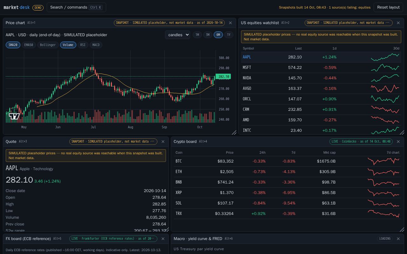Image resolution: width=407 pixels, height=254 pixels.
Task: Click the TradingView logo on the chart
Action: (x=14, y=116)
